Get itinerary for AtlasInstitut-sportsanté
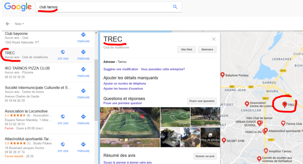Screen dimensions: 303x164 (x=83, y=147)
